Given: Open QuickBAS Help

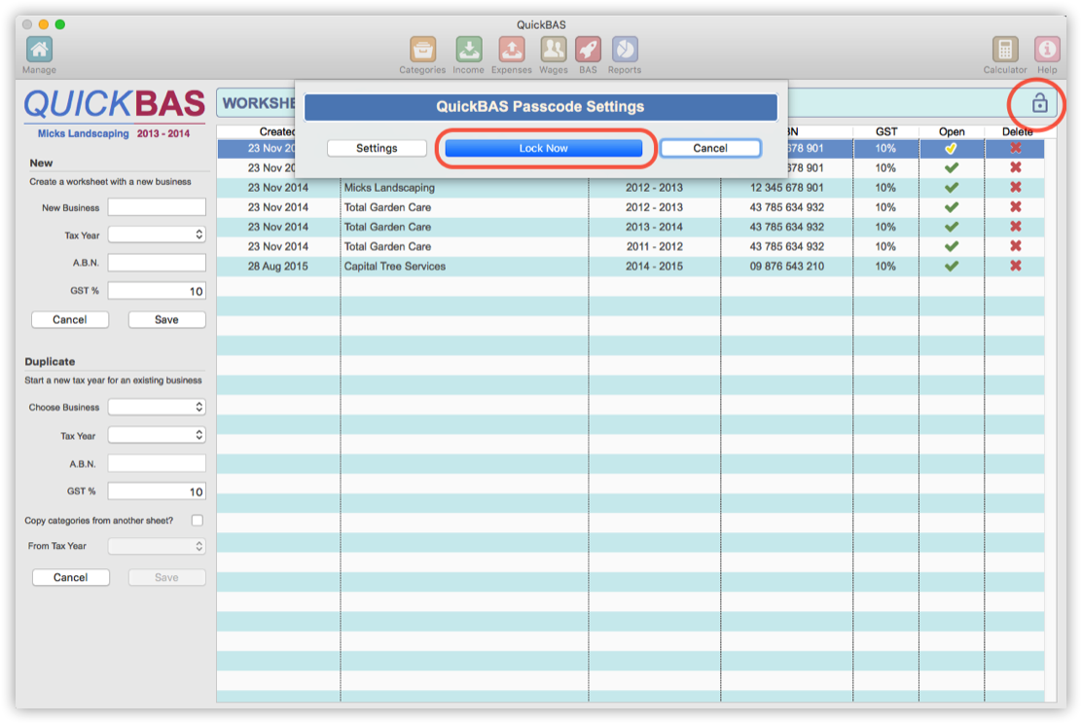Looking at the screenshot, I should (x=1046, y=49).
